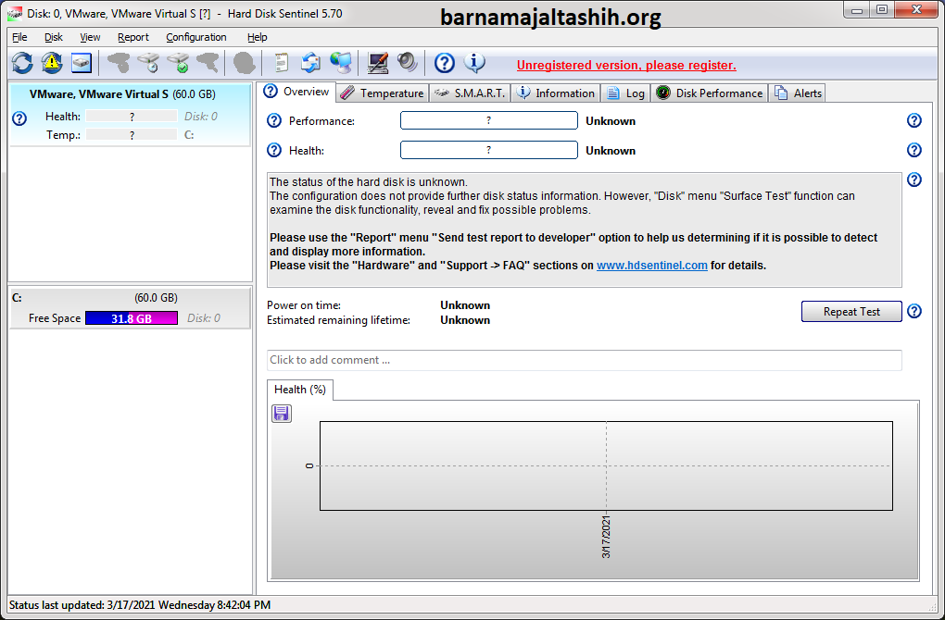
Task: Click the disk icon with green checkmark
Action: point(179,63)
